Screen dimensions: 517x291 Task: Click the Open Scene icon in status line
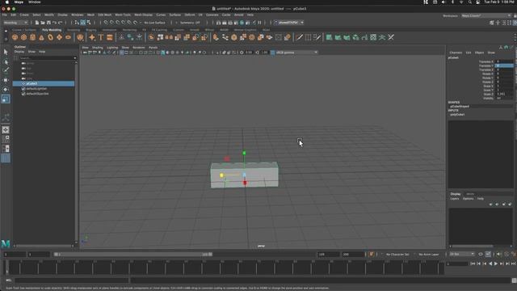tap(43, 23)
